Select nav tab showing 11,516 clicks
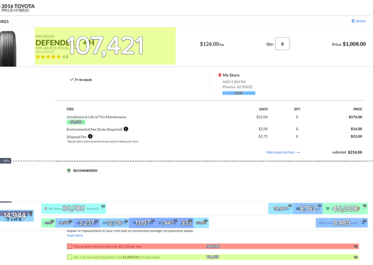This screenshot has height=265, width=373. click(65, 223)
